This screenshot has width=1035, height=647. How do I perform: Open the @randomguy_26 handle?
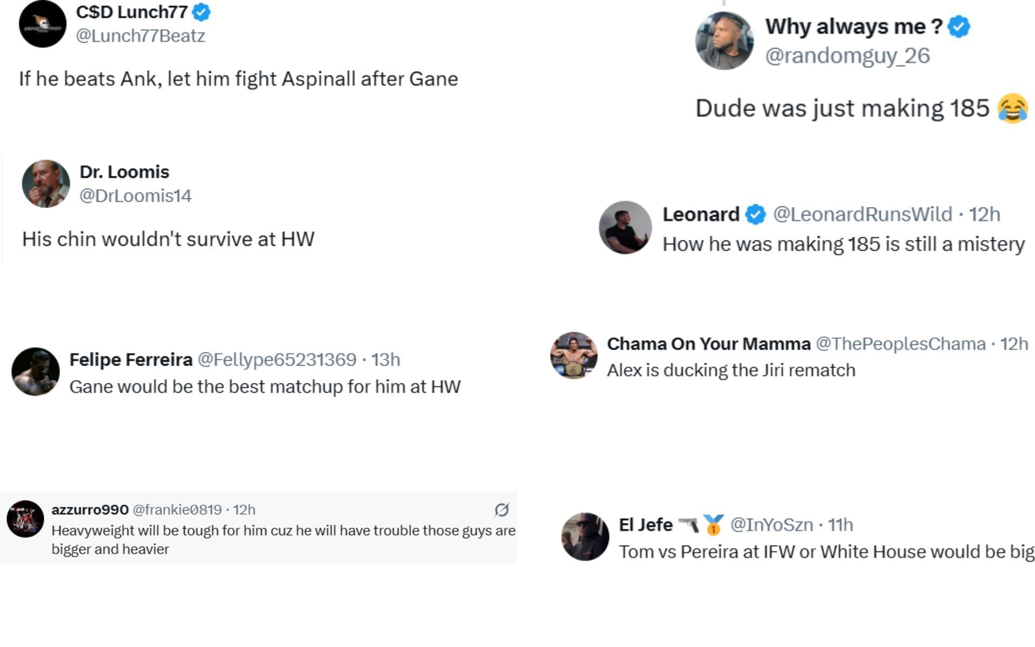(x=847, y=56)
